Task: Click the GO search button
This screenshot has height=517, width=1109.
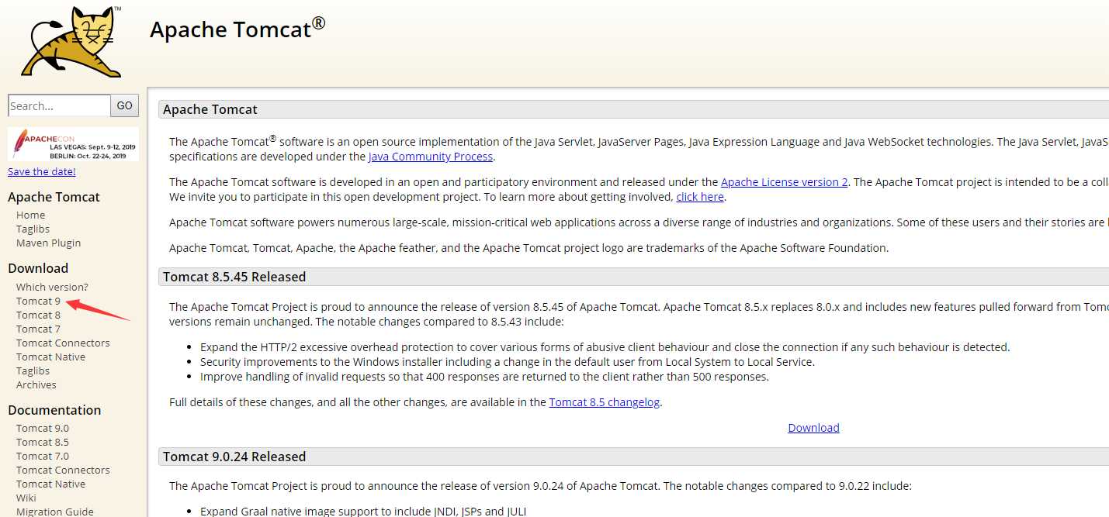Action: (x=125, y=105)
